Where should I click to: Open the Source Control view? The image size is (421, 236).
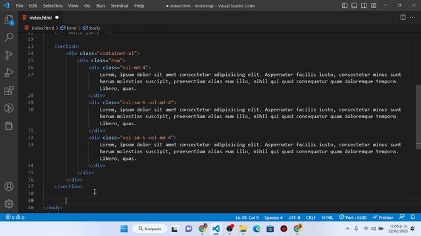(9, 55)
